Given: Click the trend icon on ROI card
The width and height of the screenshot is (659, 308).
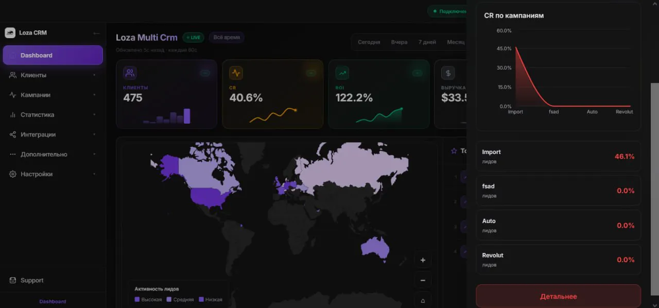Looking at the screenshot, I should pos(342,73).
